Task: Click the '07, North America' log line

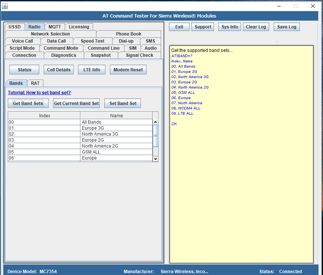Action: (x=187, y=103)
